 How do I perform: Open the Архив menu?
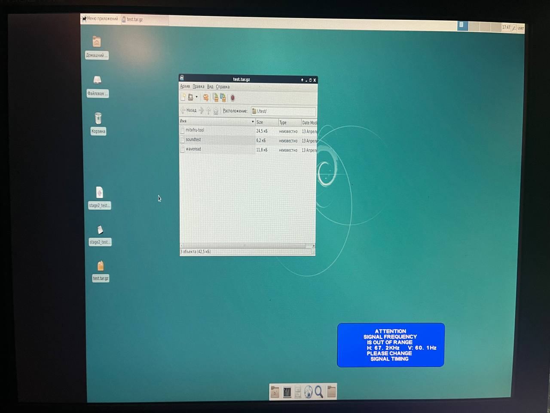click(185, 86)
